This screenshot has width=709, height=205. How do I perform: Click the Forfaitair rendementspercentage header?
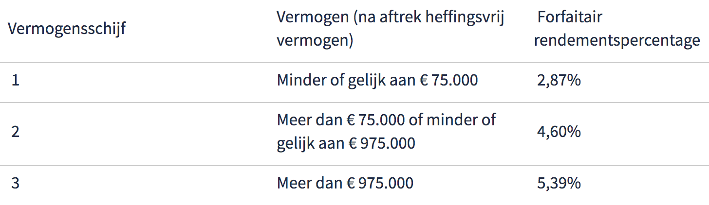617,29
